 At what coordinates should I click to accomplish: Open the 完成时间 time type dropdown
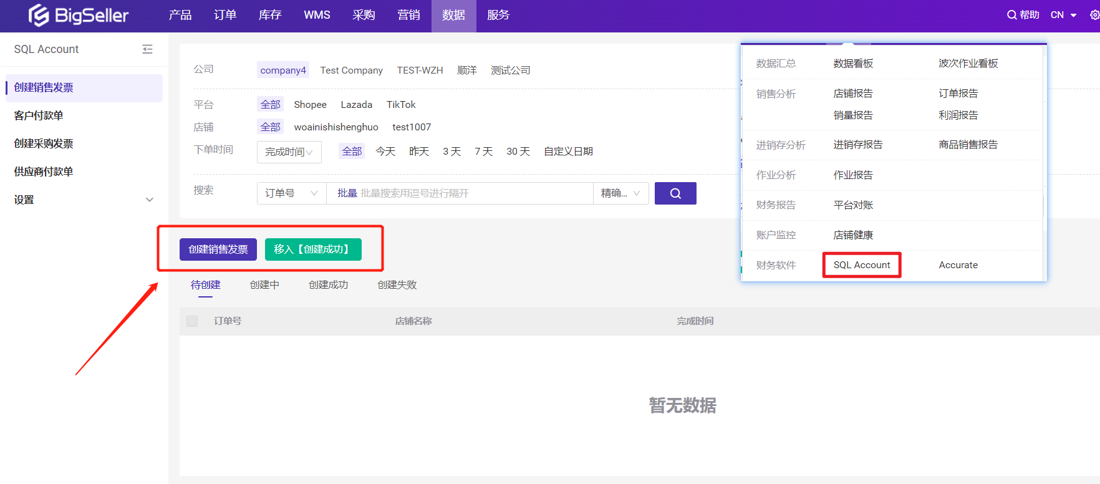tap(289, 152)
